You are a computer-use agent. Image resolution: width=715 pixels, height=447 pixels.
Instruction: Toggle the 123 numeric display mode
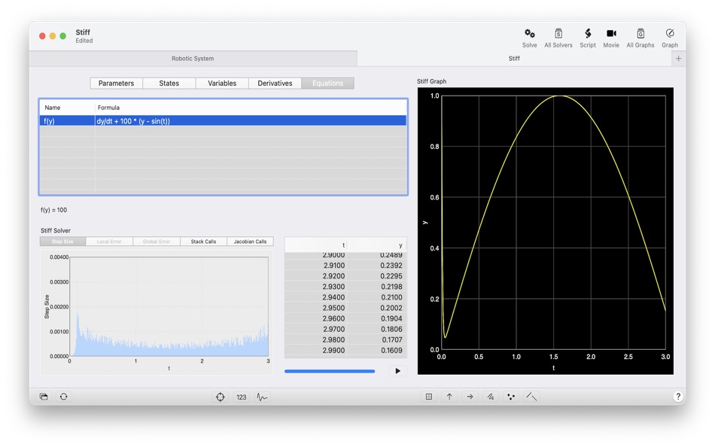(x=241, y=397)
